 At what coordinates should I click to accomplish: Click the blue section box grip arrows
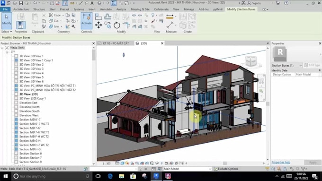coord(124,55)
